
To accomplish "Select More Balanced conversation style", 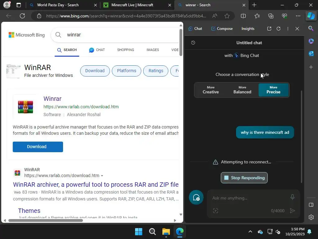I will point(242,90).
